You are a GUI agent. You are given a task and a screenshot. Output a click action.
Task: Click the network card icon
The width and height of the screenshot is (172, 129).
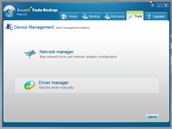tap(30, 54)
